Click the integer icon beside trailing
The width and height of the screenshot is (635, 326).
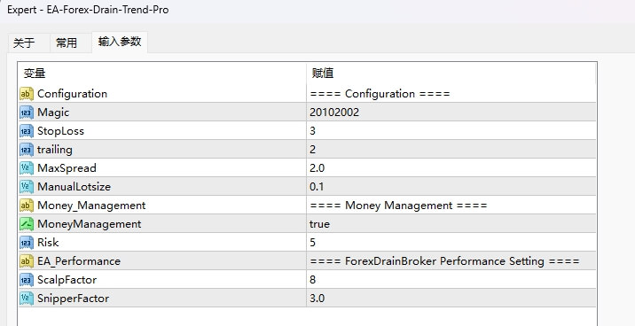(27, 150)
